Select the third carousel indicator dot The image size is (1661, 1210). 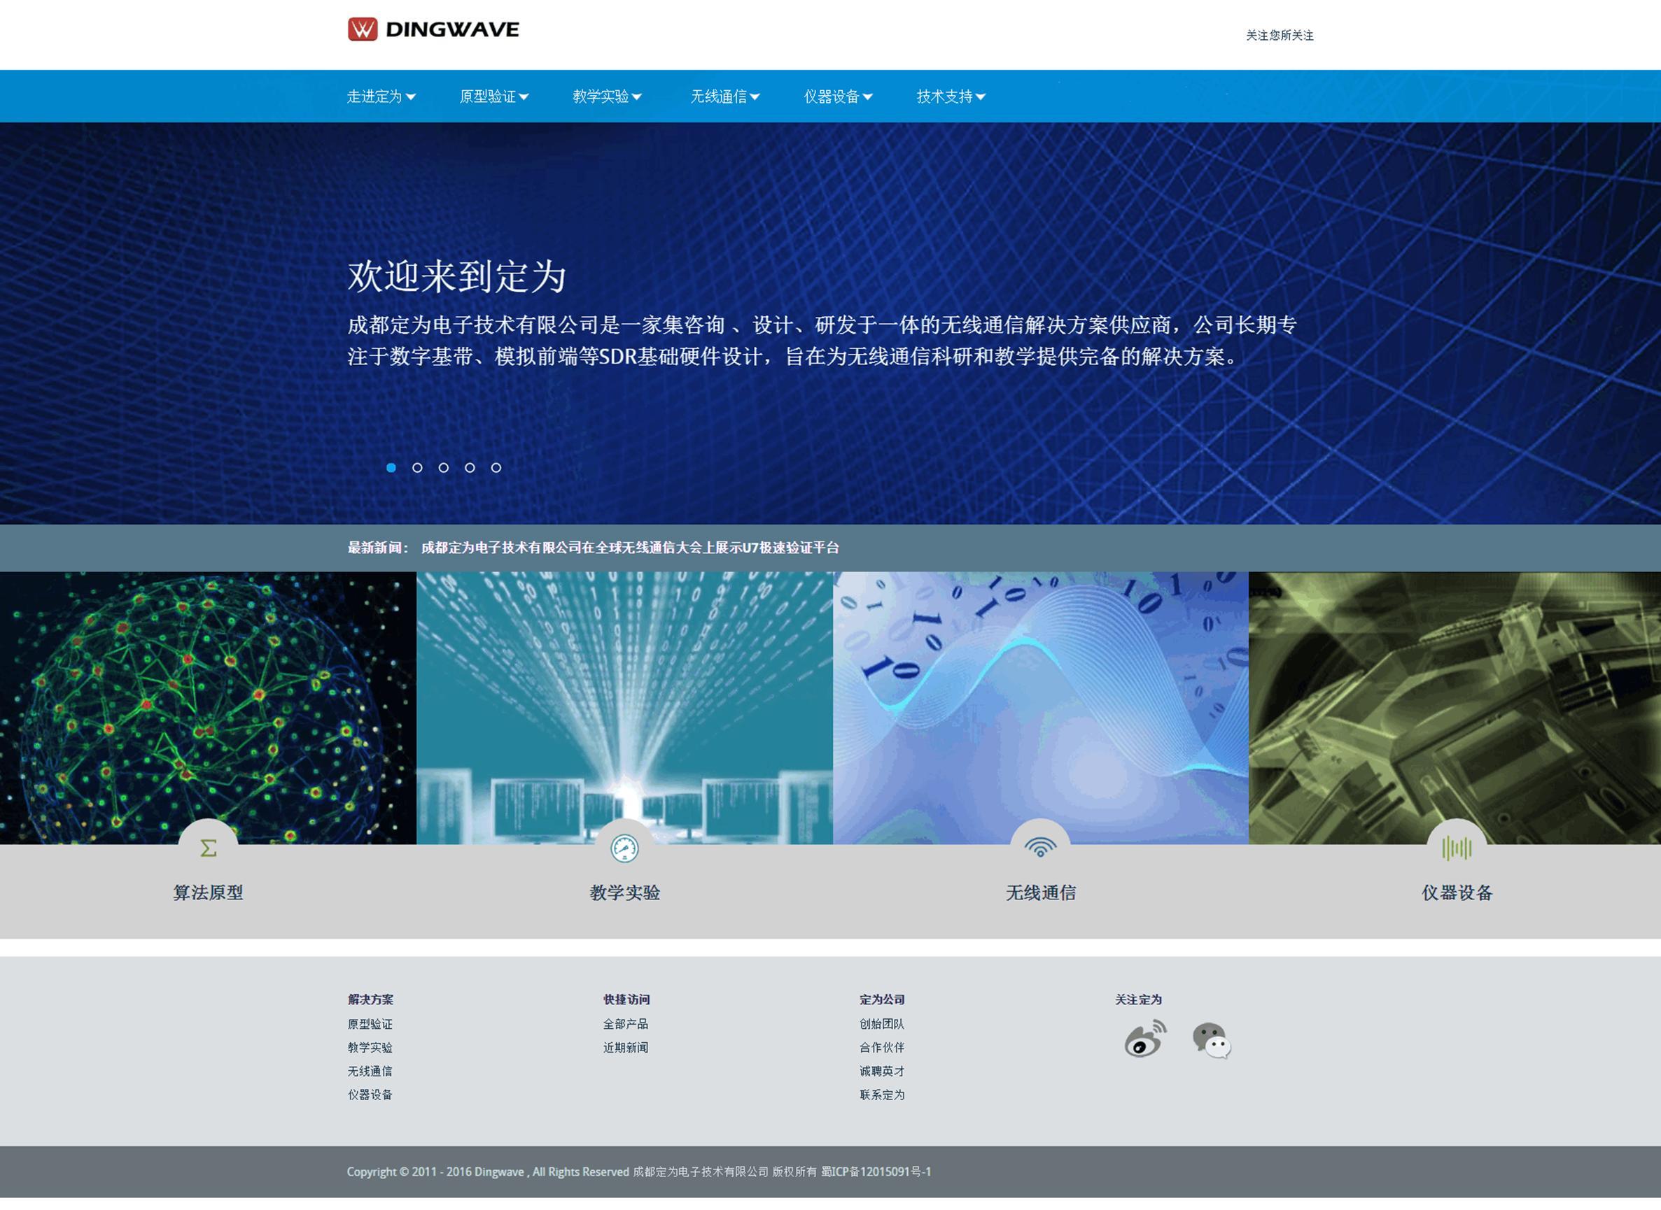tap(444, 467)
